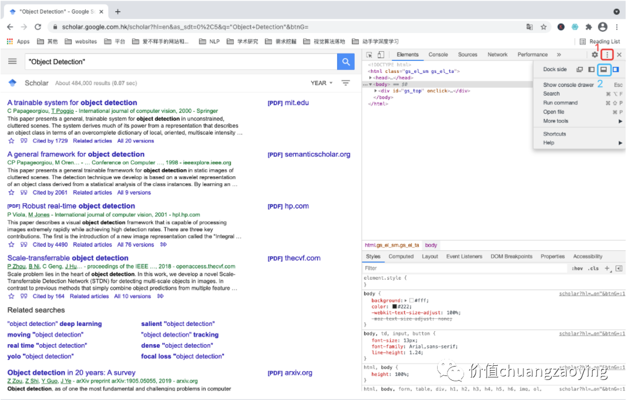Save 'A trainable system for object detection' with star

(11, 141)
